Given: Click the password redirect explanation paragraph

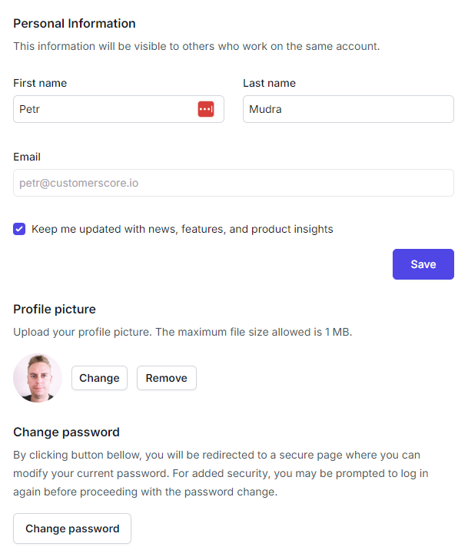Looking at the screenshot, I should 217,473.
